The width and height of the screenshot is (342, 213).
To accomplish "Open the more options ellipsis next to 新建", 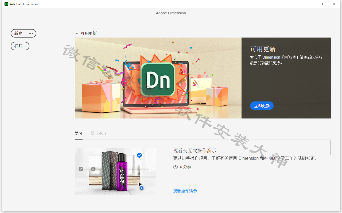I will point(31,33).
